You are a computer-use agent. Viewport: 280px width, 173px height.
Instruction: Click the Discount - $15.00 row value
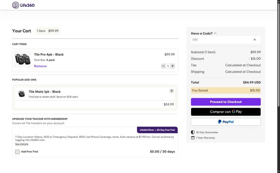(x=255, y=59)
